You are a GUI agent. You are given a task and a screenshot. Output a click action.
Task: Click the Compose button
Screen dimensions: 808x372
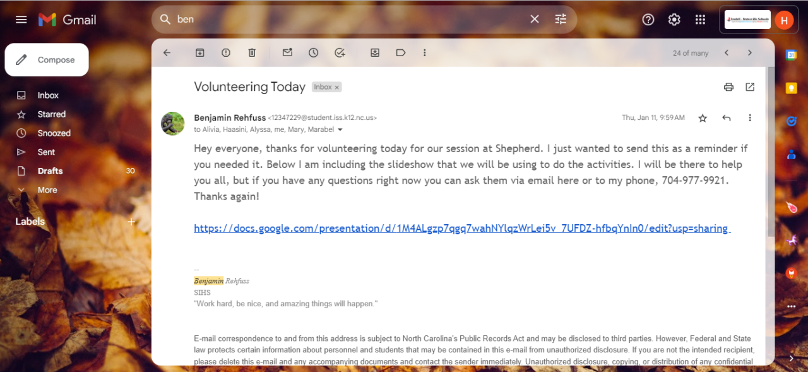[47, 60]
